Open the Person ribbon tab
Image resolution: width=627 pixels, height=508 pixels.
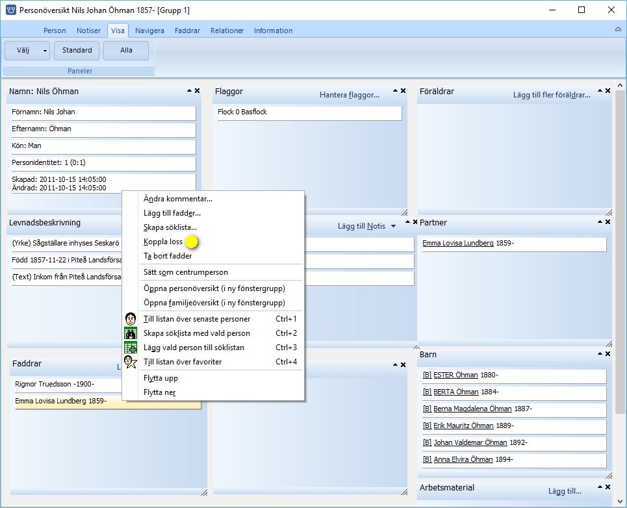55,31
